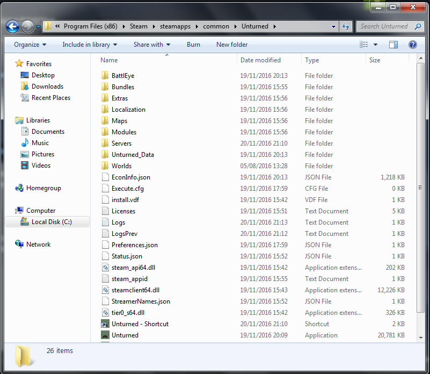Click the file list vertical scrollbar thumb
Viewport: 430px width, 374px height.
421,188
